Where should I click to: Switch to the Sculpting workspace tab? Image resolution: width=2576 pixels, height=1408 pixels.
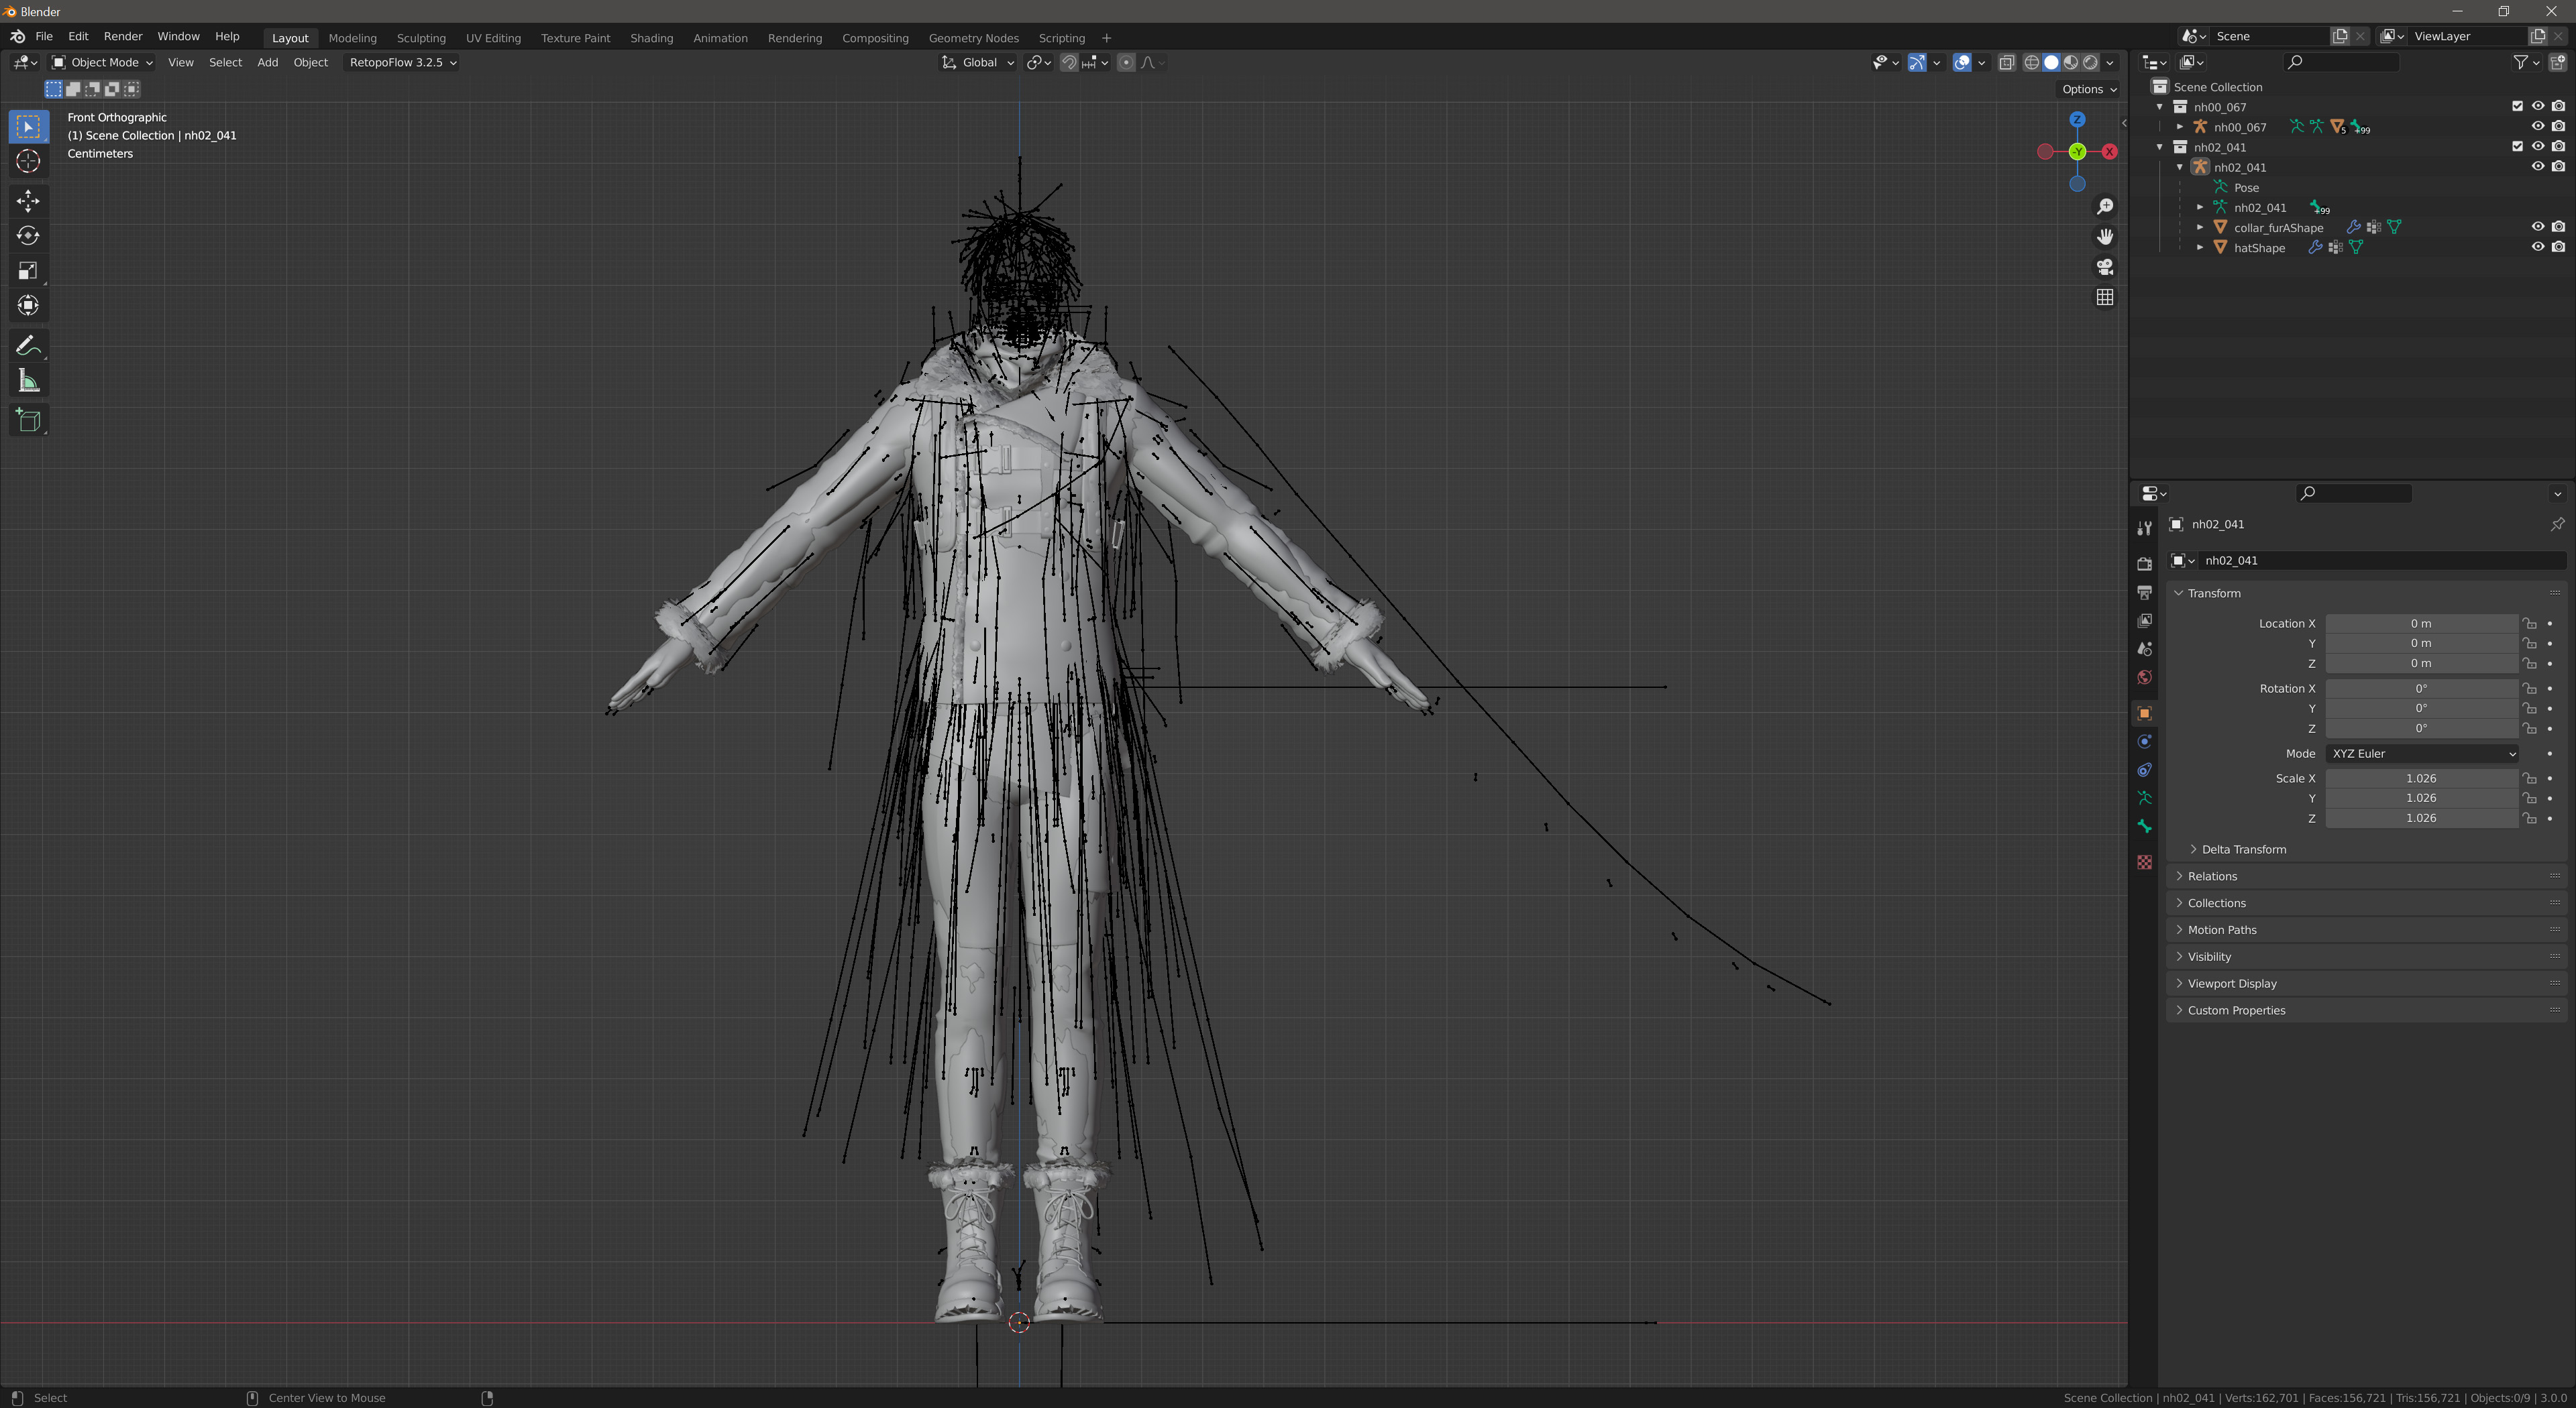click(x=421, y=38)
